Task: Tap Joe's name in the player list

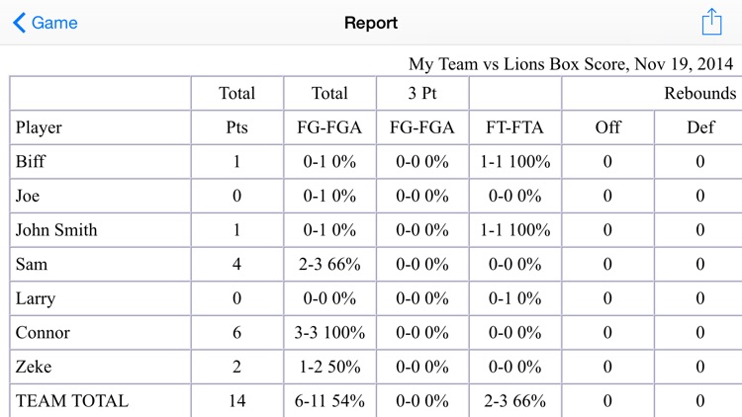Action: [28, 197]
